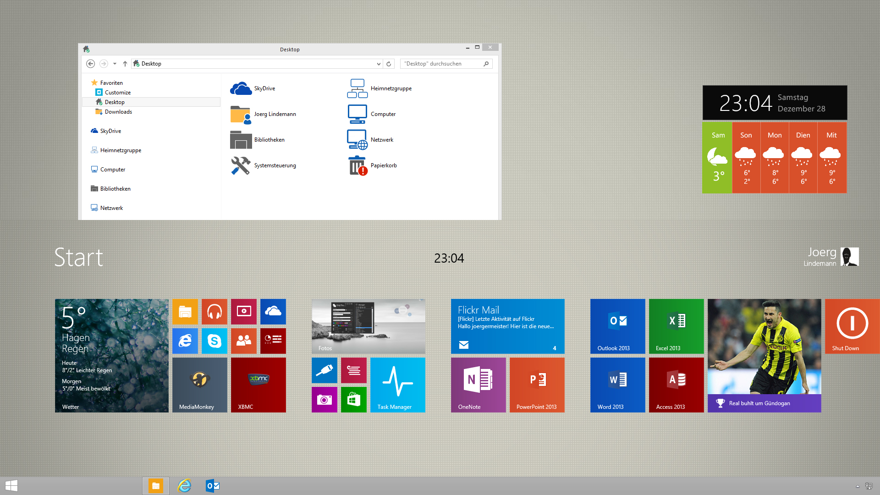Open the recent locations dropdown arrow
The image size is (880, 495).
(115, 64)
